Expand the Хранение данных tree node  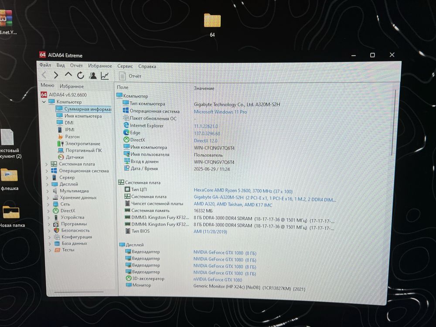48,198
